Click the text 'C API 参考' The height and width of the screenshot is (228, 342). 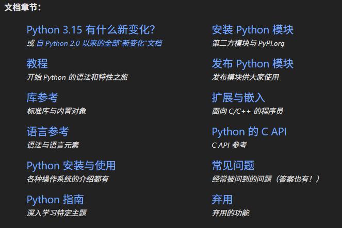pos(229,145)
